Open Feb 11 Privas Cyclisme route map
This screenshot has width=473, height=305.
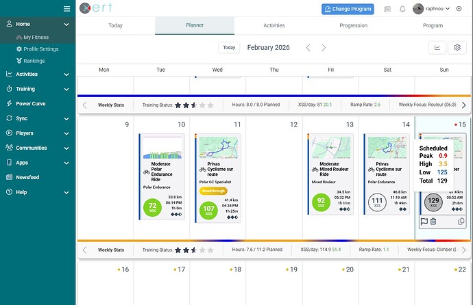pos(219,147)
